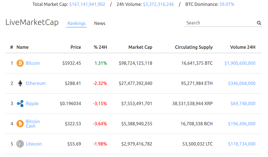Open the Litecoin name link

pos(34,144)
